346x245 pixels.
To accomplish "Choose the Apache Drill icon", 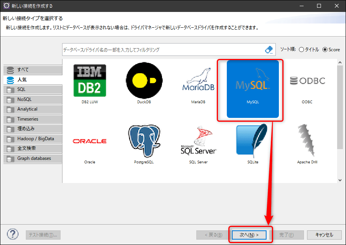I will click(307, 140).
